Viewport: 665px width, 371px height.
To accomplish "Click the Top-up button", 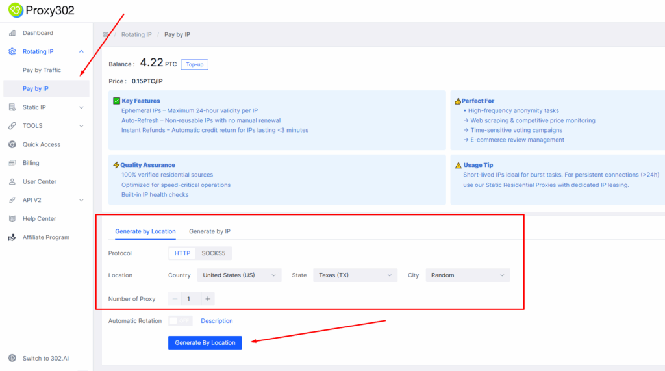I will tap(195, 64).
